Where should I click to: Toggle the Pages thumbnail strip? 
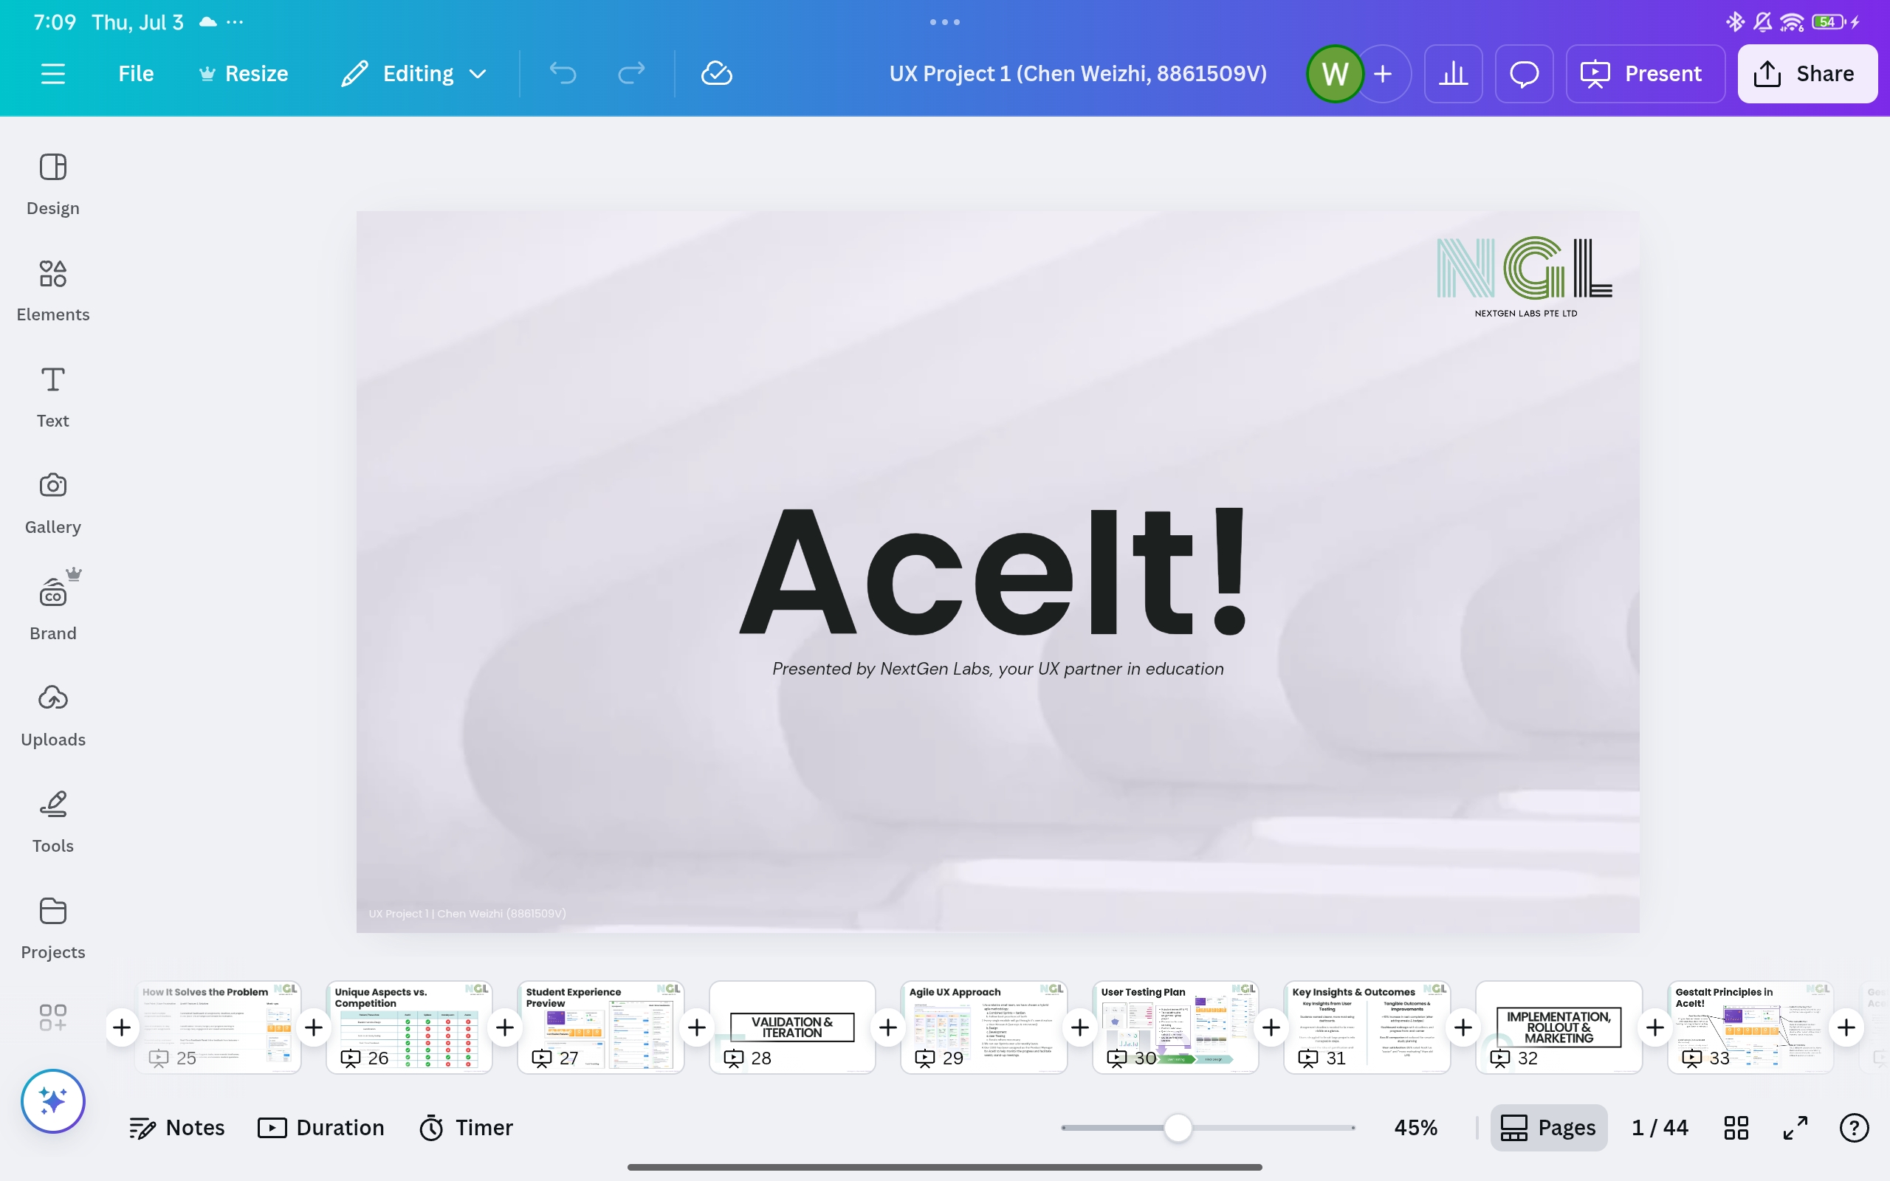[x=1548, y=1127]
